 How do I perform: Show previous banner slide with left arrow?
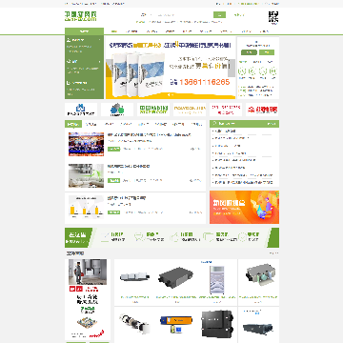click(x=110, y=68)
